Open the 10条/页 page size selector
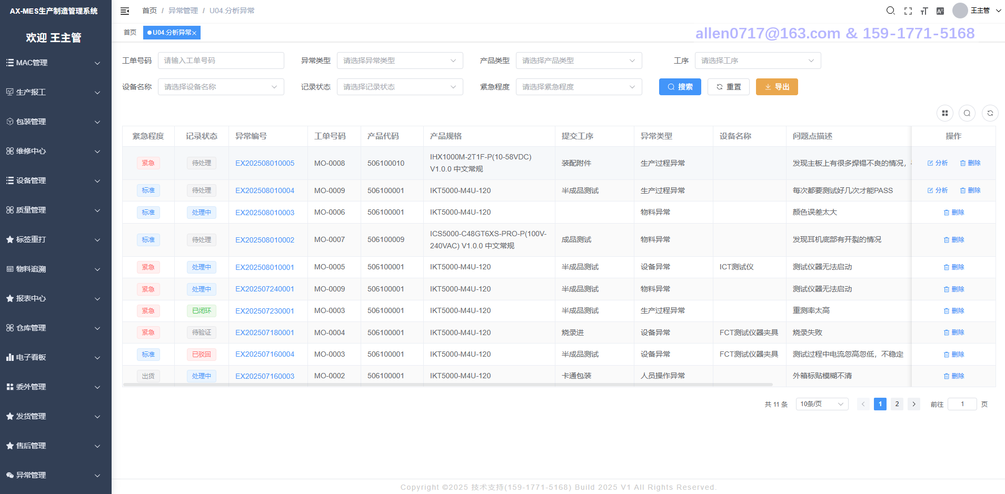This screenshot has height=494, width=1005. click(x=821, y=404)
